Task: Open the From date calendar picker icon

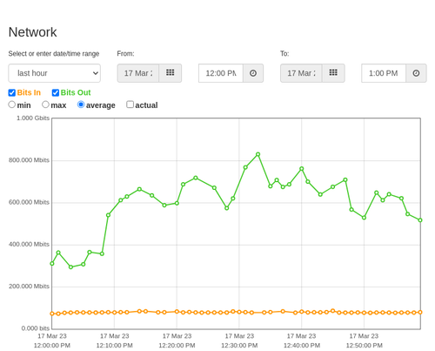Action: (171, 73)
